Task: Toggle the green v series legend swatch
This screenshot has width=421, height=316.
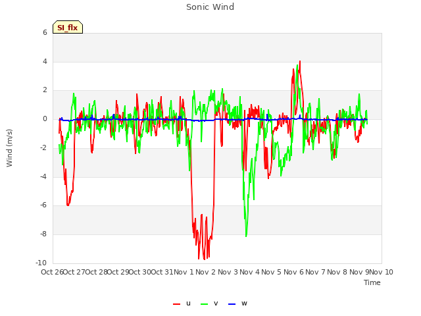Action: (205, 304)
